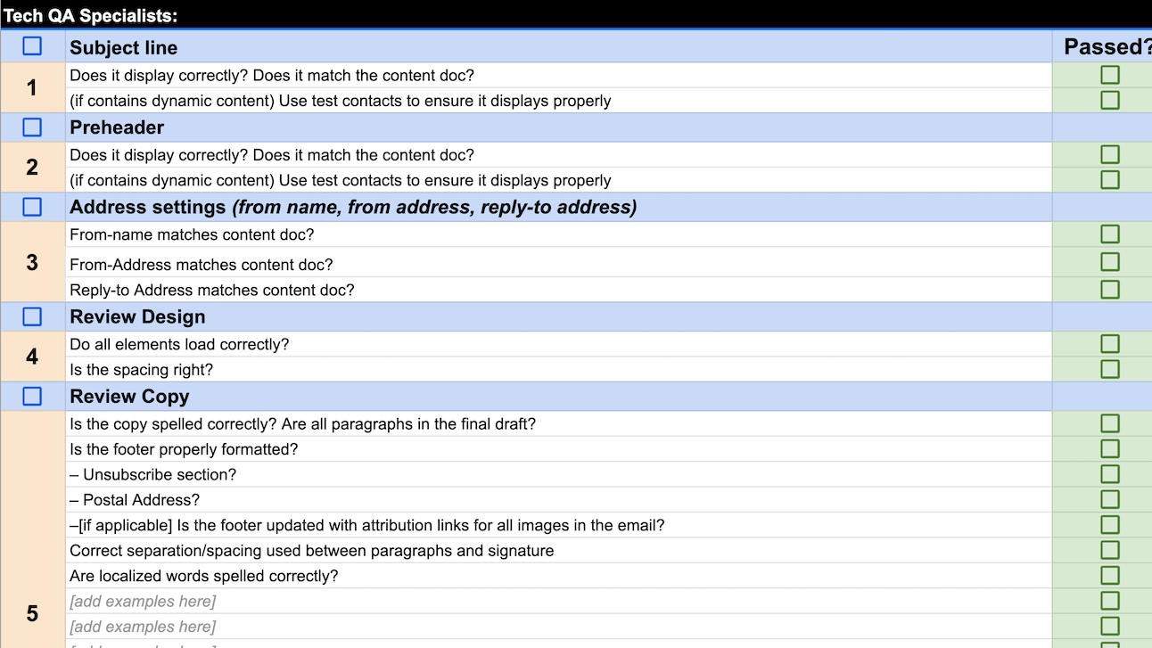Select the Passed? column header cell
The width and height of the screenshot is (1152, 648).
click(1106, 46)
